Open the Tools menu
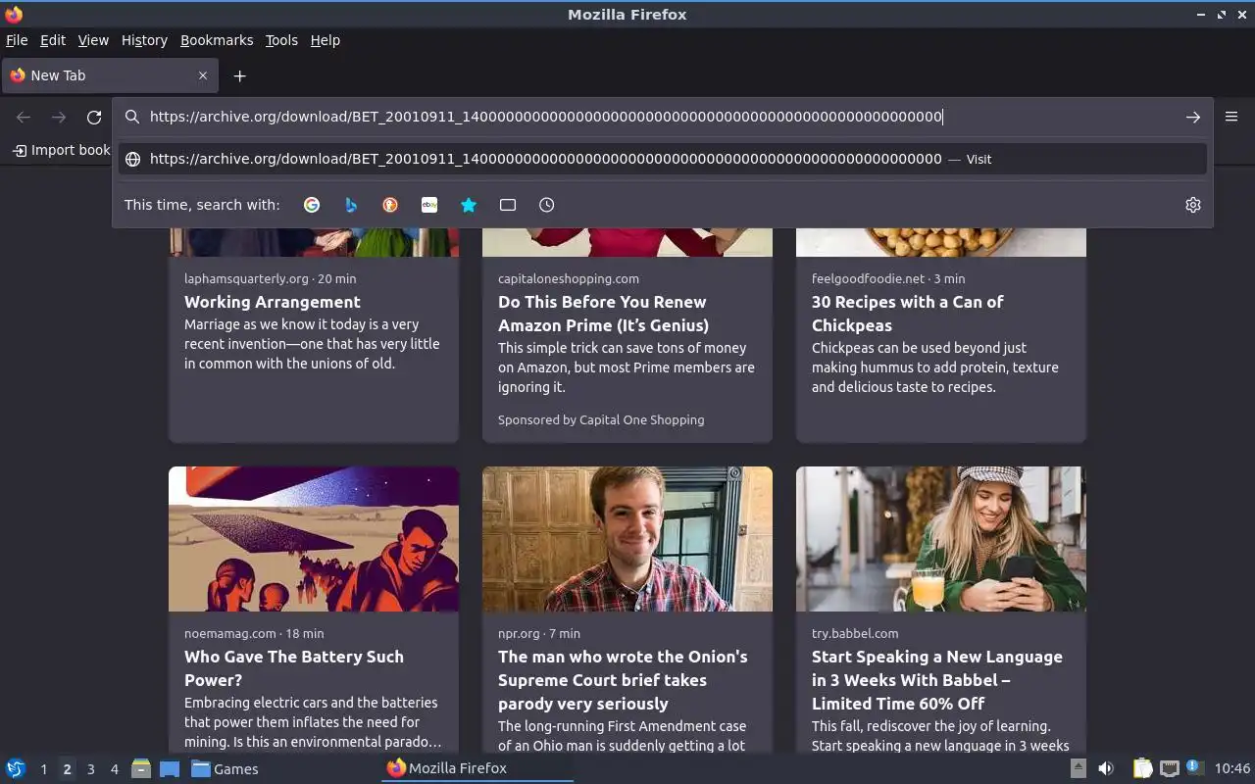 point(281,40)
